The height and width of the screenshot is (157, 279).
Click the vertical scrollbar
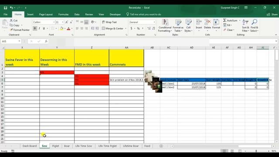[x=277, y=95]
